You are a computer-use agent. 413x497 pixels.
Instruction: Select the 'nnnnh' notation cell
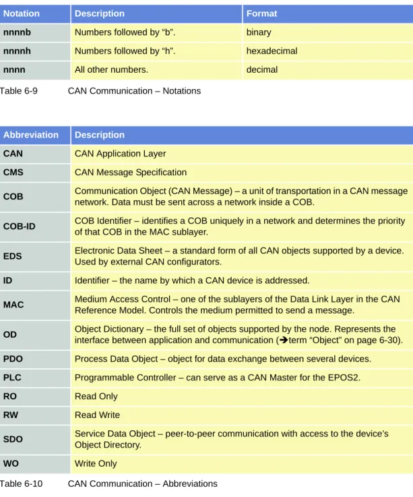point(35,51)
